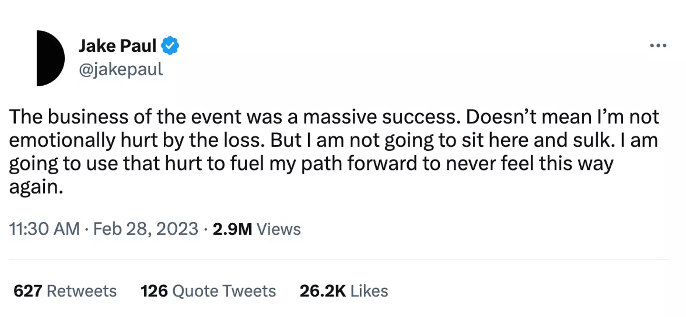
Task: Click the word "again." ending the tweet
Action: coord(36,188)
